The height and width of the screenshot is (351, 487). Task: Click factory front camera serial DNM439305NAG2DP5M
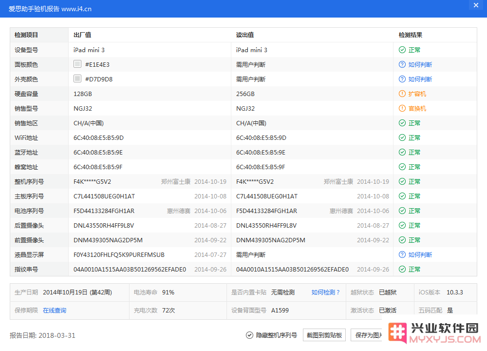tap(108, 240)
